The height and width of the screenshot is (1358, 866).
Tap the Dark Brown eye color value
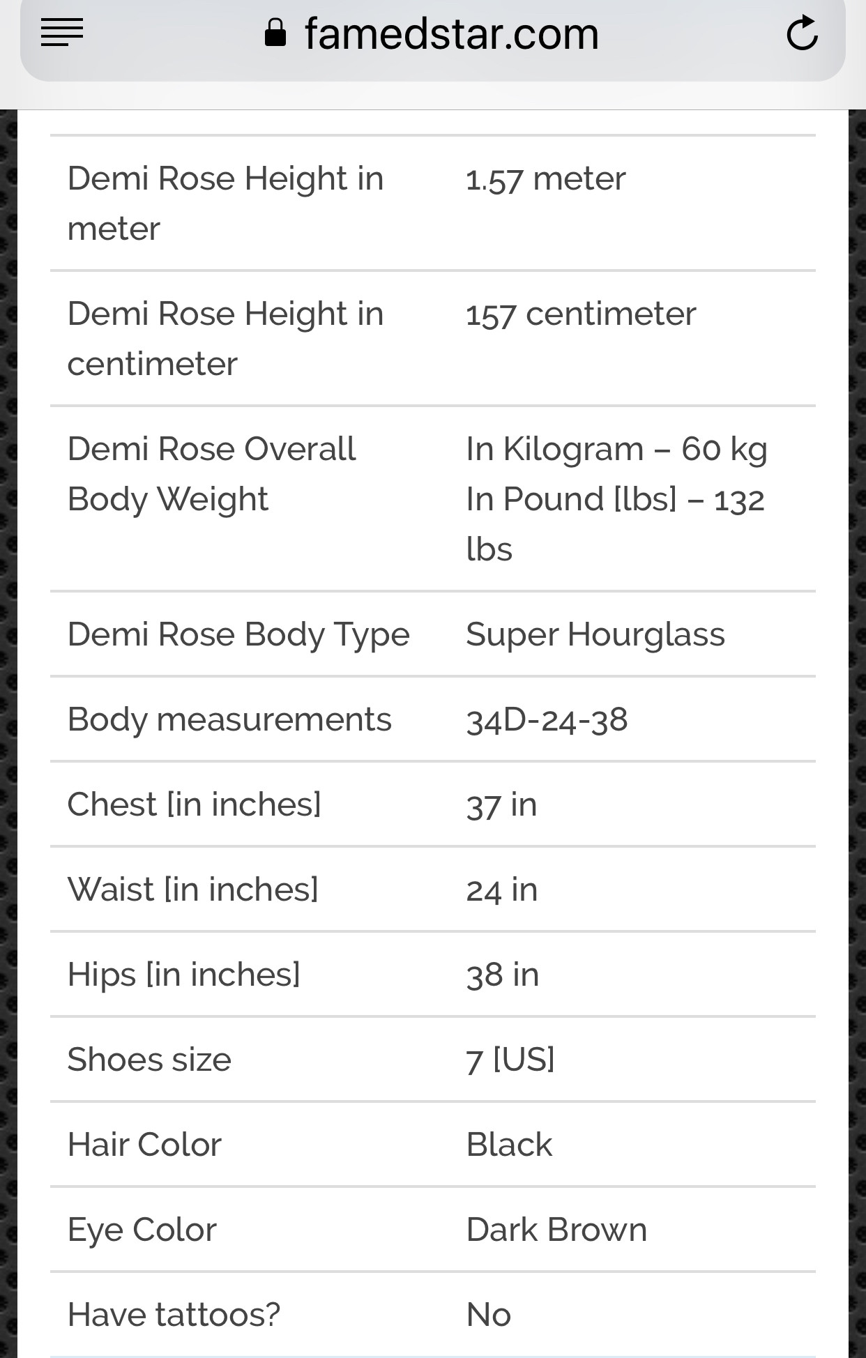[556, 1230]
